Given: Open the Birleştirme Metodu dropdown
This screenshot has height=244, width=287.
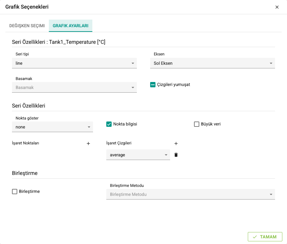Looking at the screenshot, I should [191, 194].
